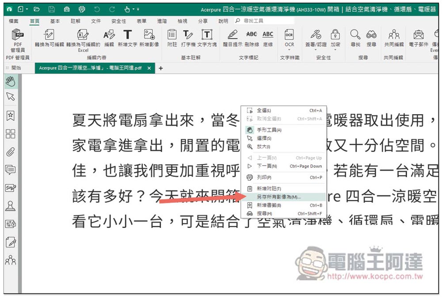Click the redo arrow in title bar
This screenshot has height=297, width=442.
[x=112, y=9]
